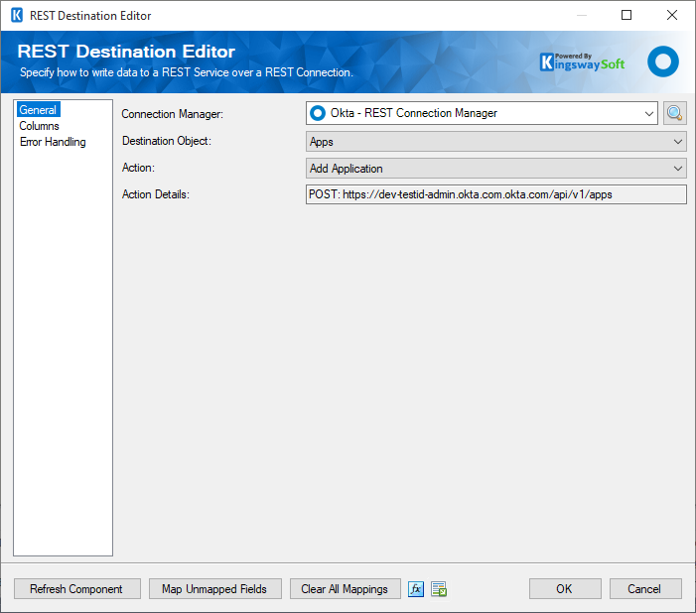Confirm with the OK button
Image resolution: width=696 pixels, height=613 pixels.
click(565, 589)
